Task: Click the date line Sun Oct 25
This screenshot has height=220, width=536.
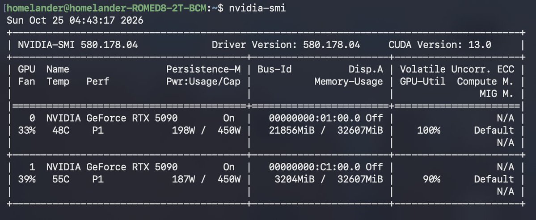Action: pos(75,20)
